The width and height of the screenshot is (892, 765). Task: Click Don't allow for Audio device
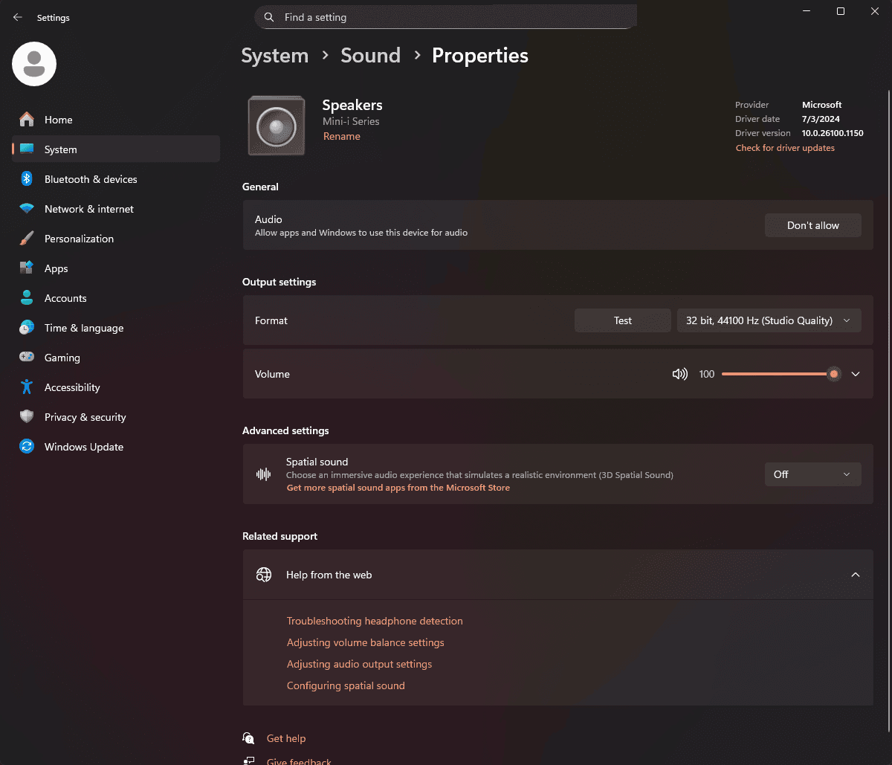[812, 225]
